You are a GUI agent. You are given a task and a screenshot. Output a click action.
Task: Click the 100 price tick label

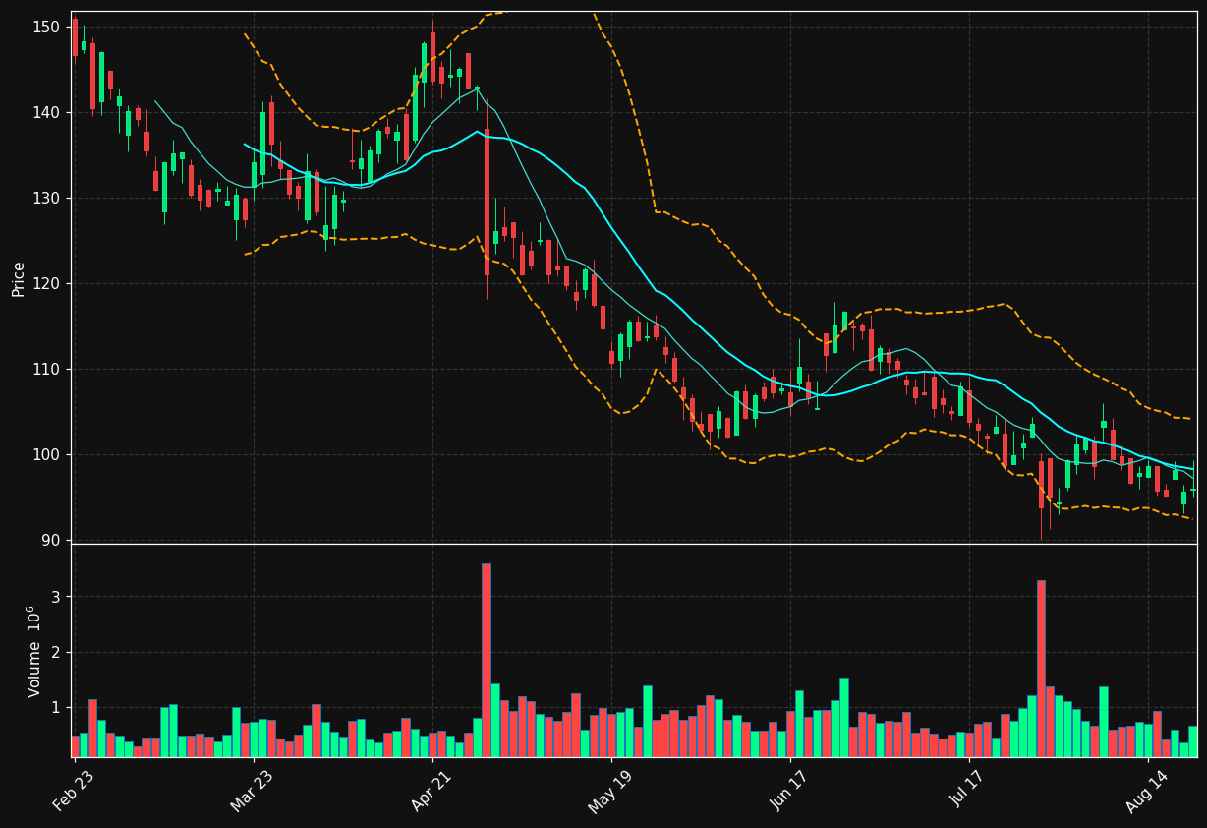click(x=45, y=454)
